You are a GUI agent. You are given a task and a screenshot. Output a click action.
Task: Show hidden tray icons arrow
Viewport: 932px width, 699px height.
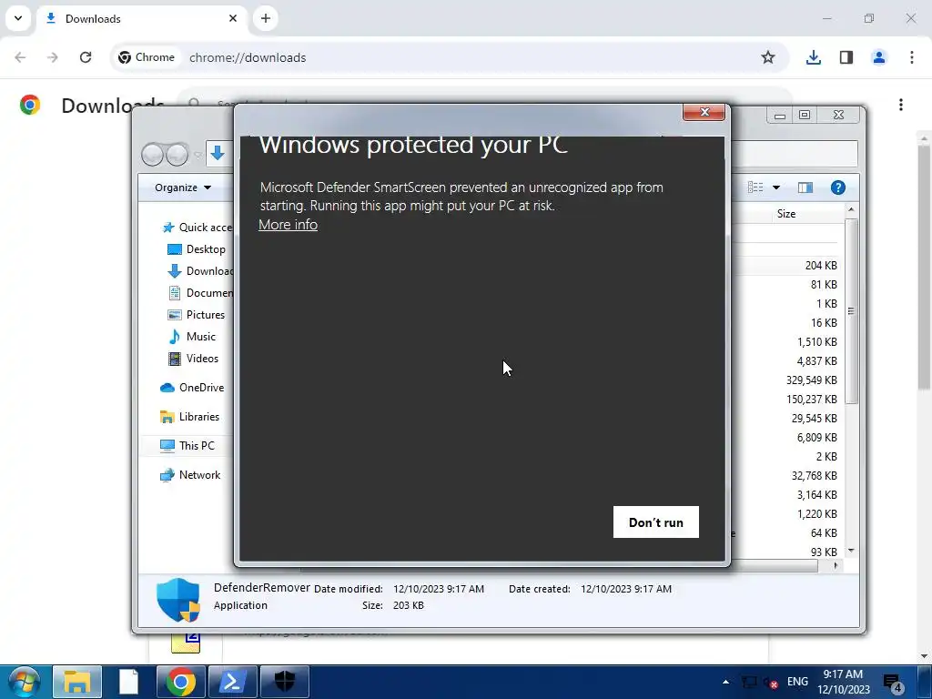[x=725, y=682]
